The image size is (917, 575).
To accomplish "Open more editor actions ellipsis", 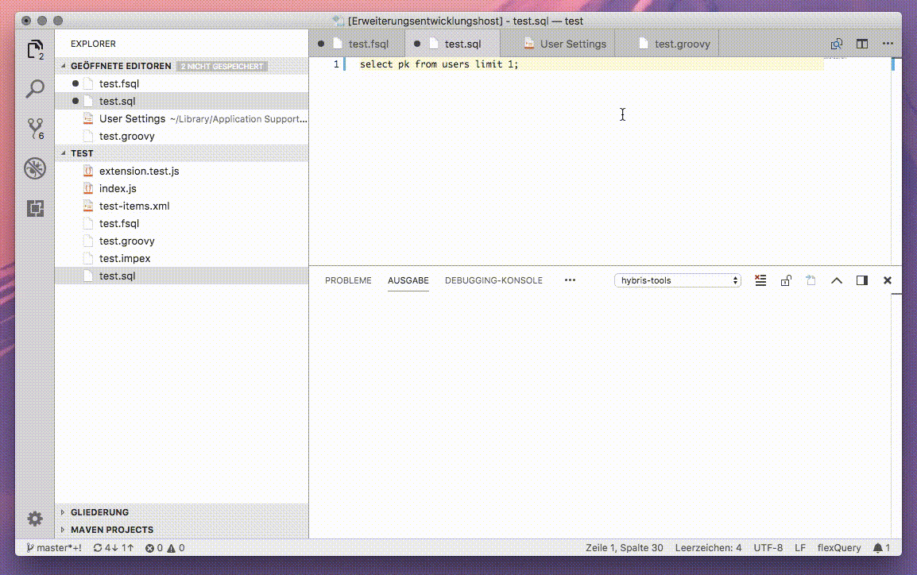I will [x=888, y=44].
